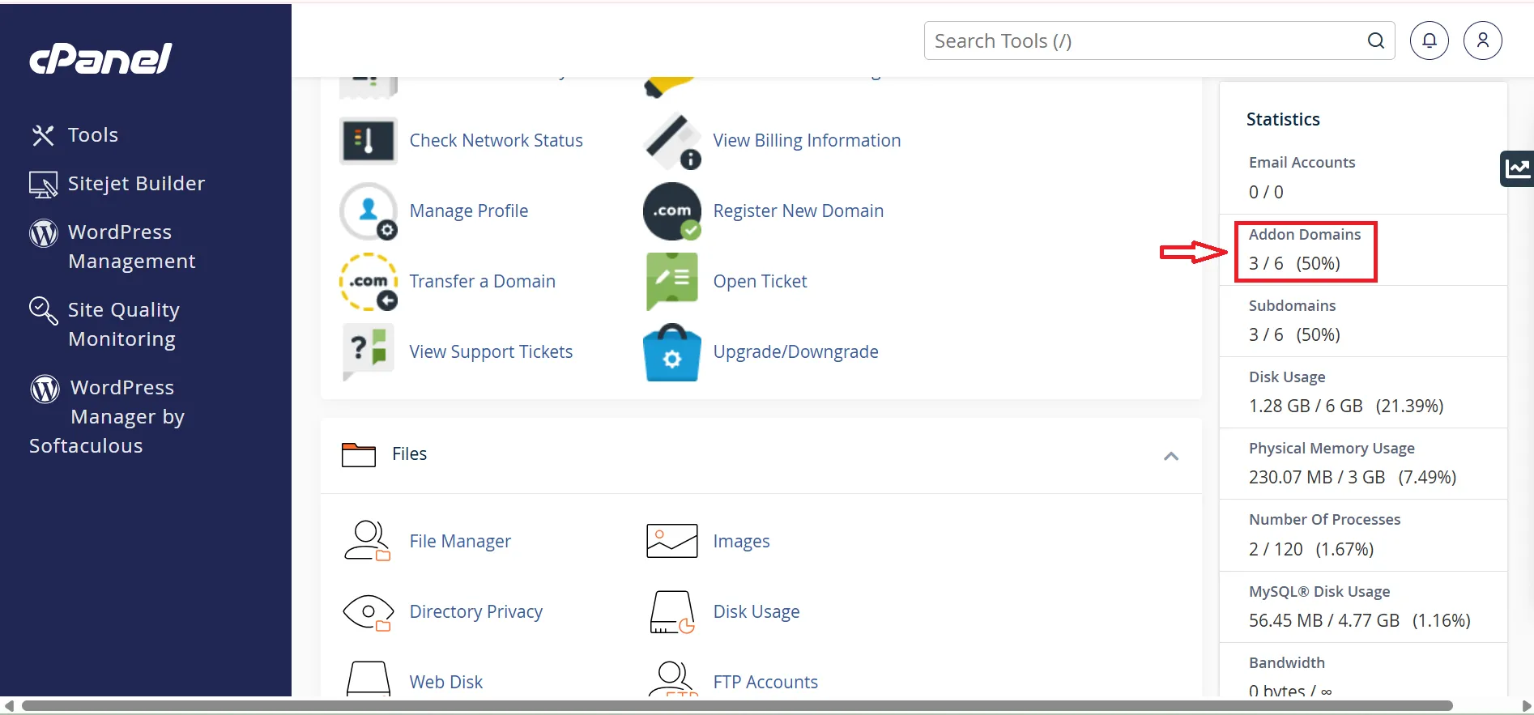Click the Upgrade/Downgrade shopping bag icon
The image size is (1534, 715).
click(x=672, y=352)
